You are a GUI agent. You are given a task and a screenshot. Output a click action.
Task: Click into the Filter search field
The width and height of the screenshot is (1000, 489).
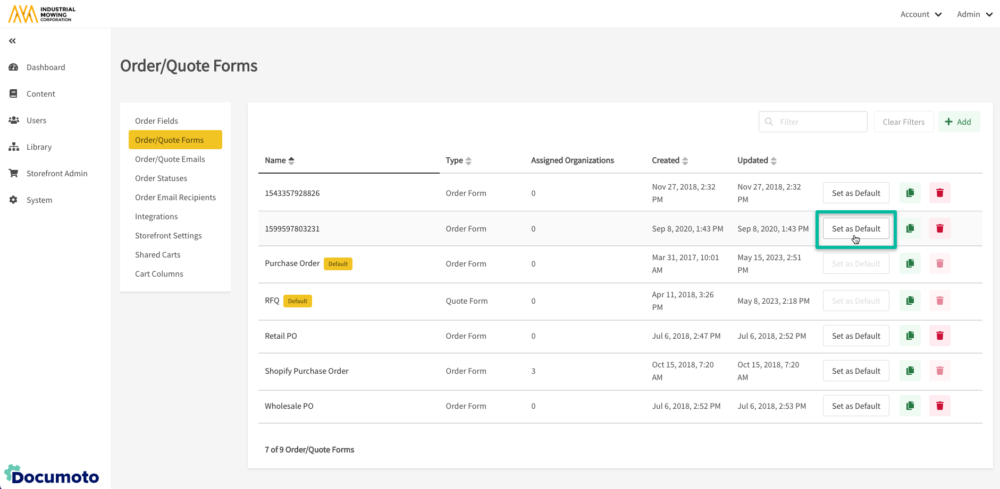[819, 122]
